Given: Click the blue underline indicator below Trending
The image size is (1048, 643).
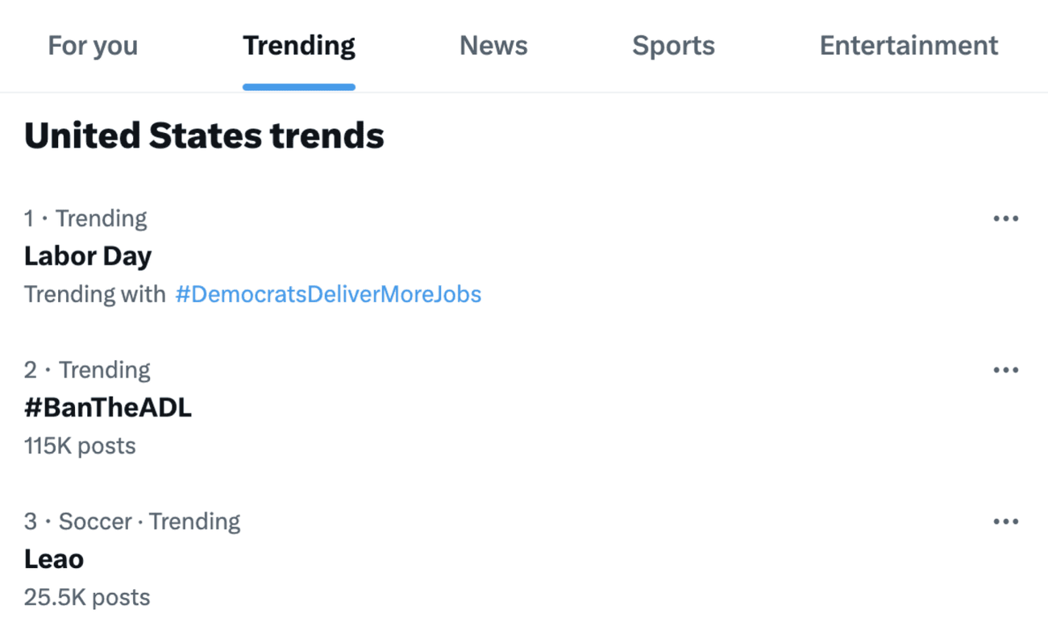Looking at the screenshot, I should 299,87.
